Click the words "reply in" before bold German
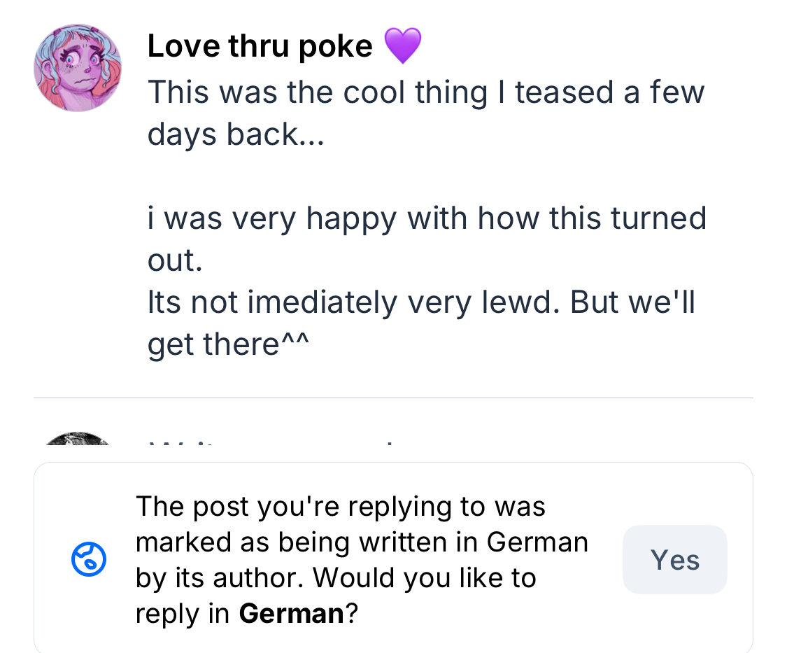This screenshot has width=787, height=653. point(182,614)
